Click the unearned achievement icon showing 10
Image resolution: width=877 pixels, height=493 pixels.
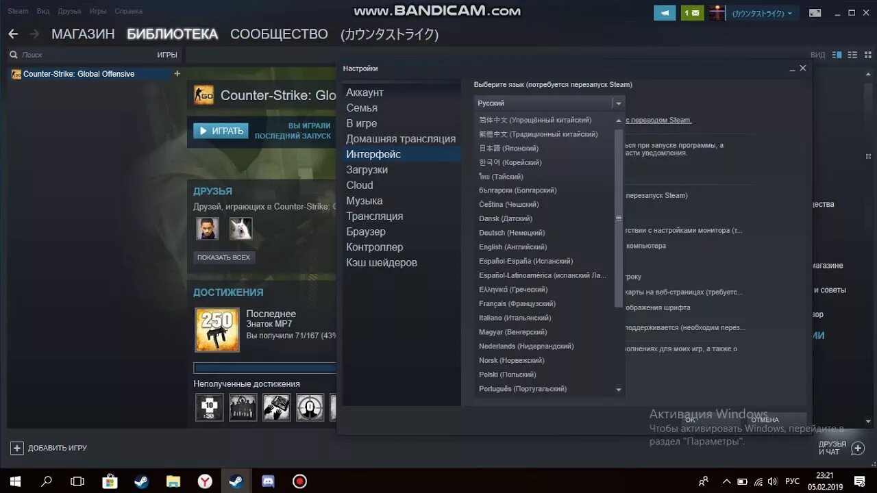[x=210, y=407]
